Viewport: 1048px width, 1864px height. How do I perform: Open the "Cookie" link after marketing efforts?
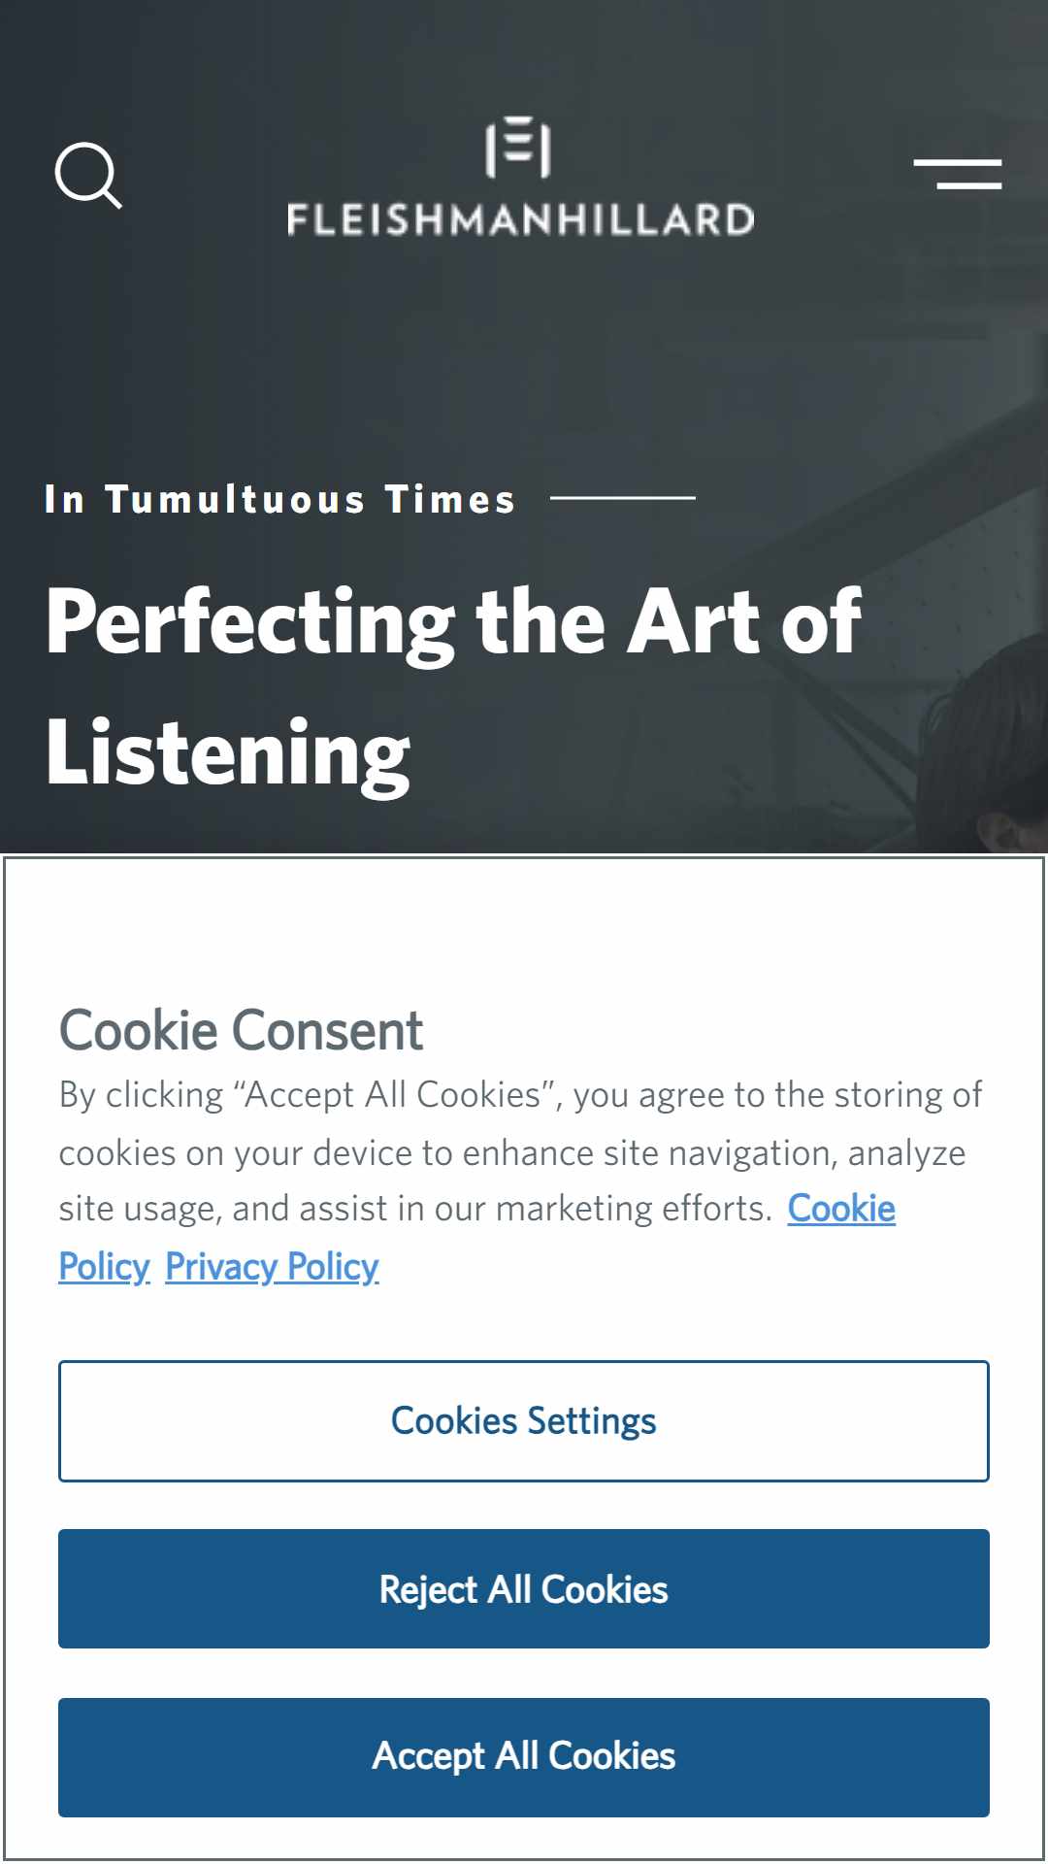click(841, 1209)
